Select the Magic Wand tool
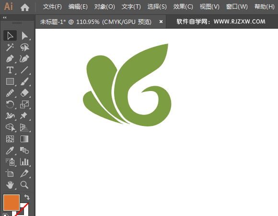This screenshot has height=216, width=278. [10, 47]
